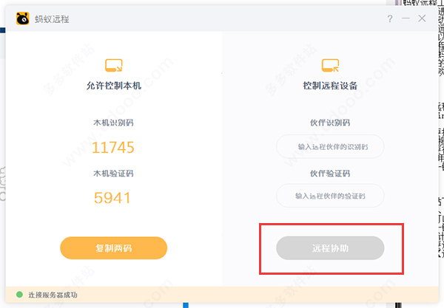Click the green connection status dot
Image resolution: width=444 pixels, height=308 pixels.
(x=19, y=295)
